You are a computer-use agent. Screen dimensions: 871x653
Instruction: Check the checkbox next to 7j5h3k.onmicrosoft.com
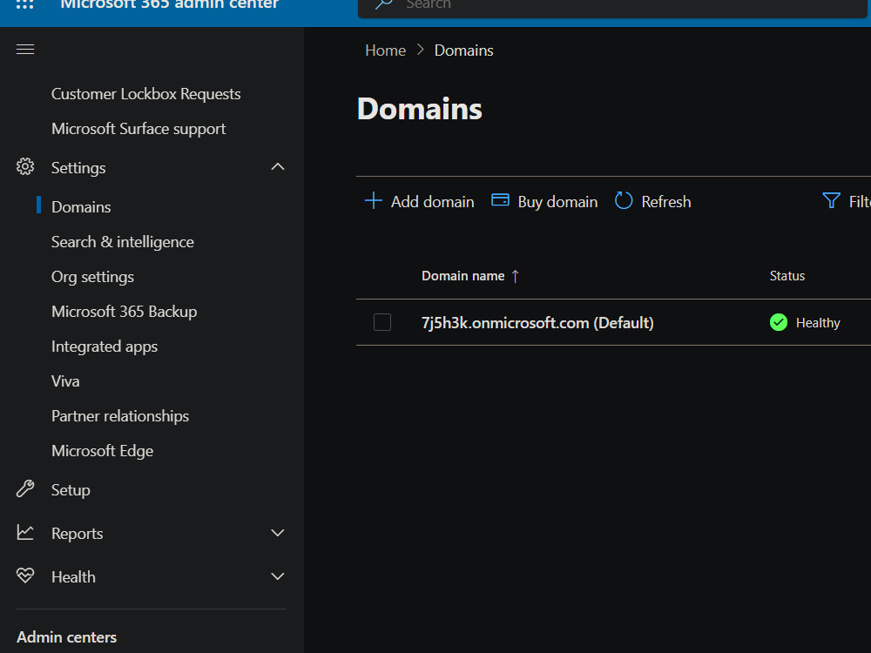point(382,322)
